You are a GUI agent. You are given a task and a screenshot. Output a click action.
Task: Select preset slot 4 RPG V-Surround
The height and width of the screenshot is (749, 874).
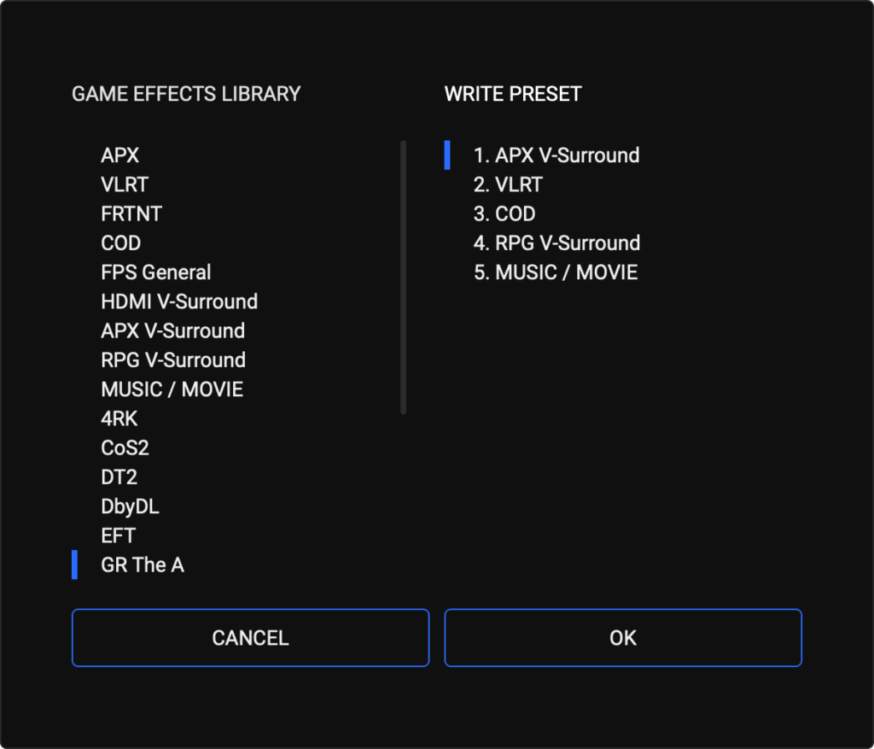(x=556, y=243)
